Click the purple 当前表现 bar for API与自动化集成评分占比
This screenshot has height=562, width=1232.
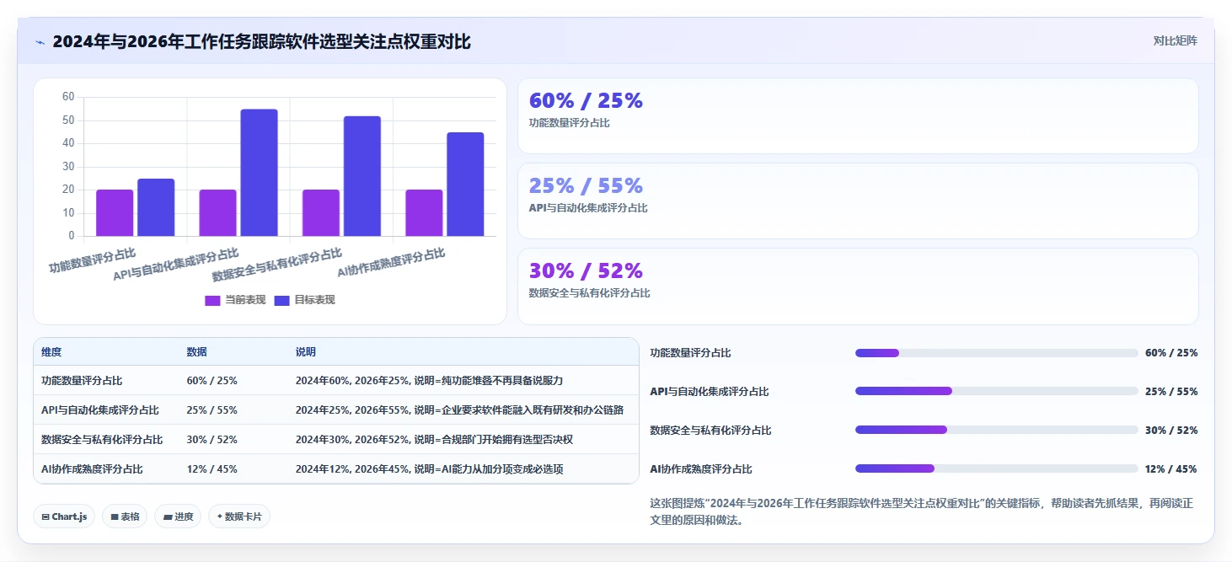click(x=217, y=213)
